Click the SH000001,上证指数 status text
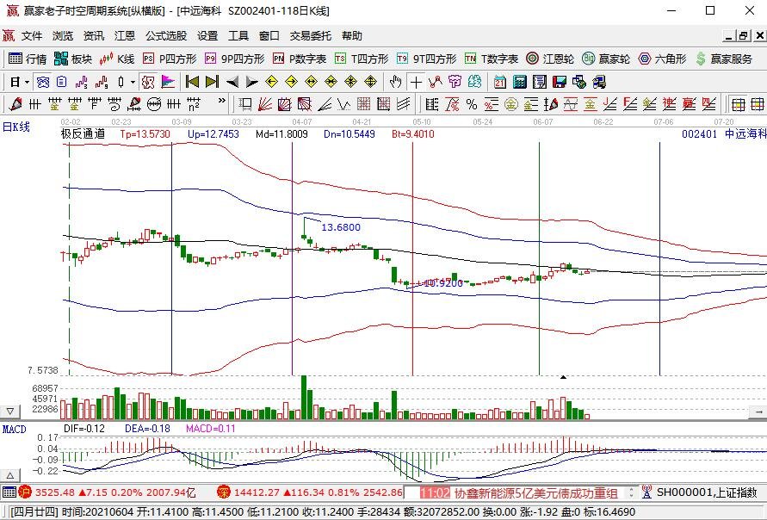Viewport: 767px width, 520px height. point(707,492)
